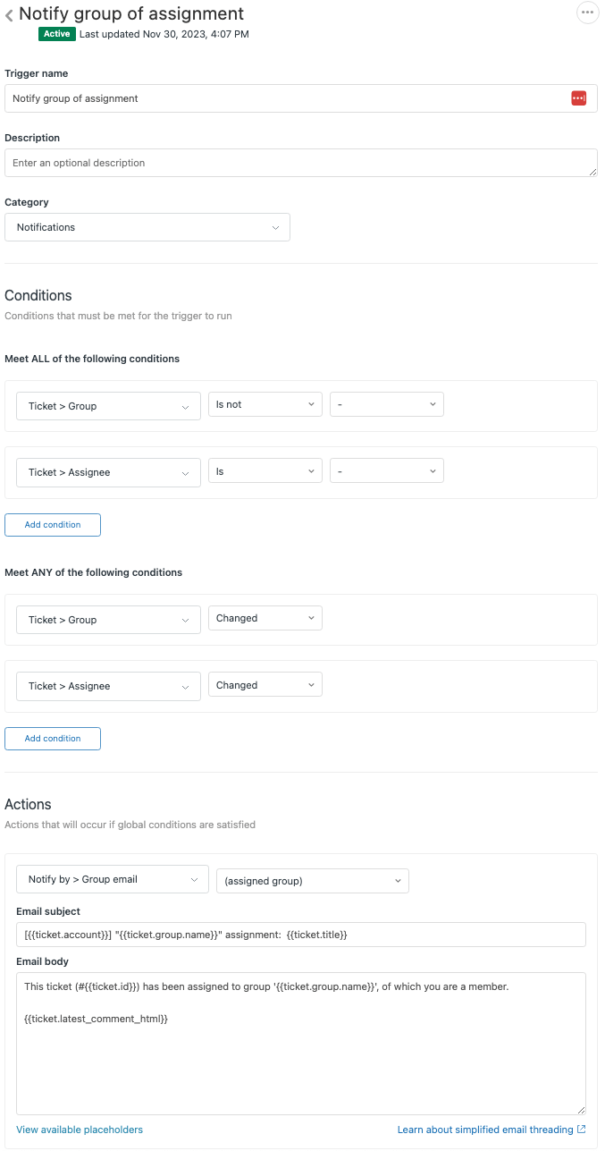Click the back chevron beside trigger title
Screen dimensions: 605x1151
tap(9, 14)
